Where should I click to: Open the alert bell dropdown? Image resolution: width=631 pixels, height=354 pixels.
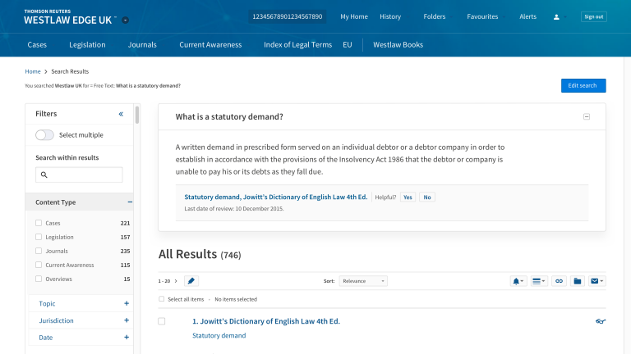click(x=518, y=281)
